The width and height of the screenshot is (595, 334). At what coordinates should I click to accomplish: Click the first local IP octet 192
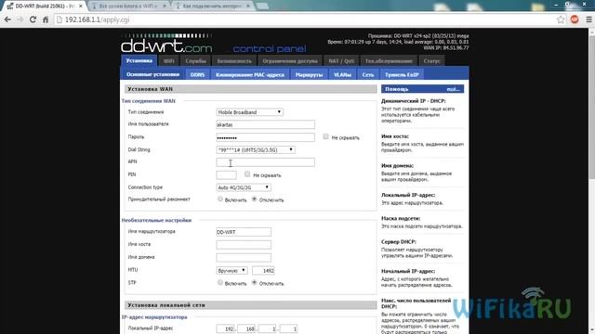(x=226, y=328)
